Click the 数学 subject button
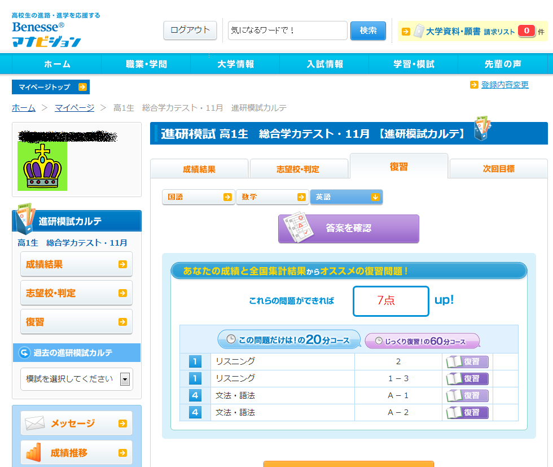553x467 pixels. click(273, 197)
